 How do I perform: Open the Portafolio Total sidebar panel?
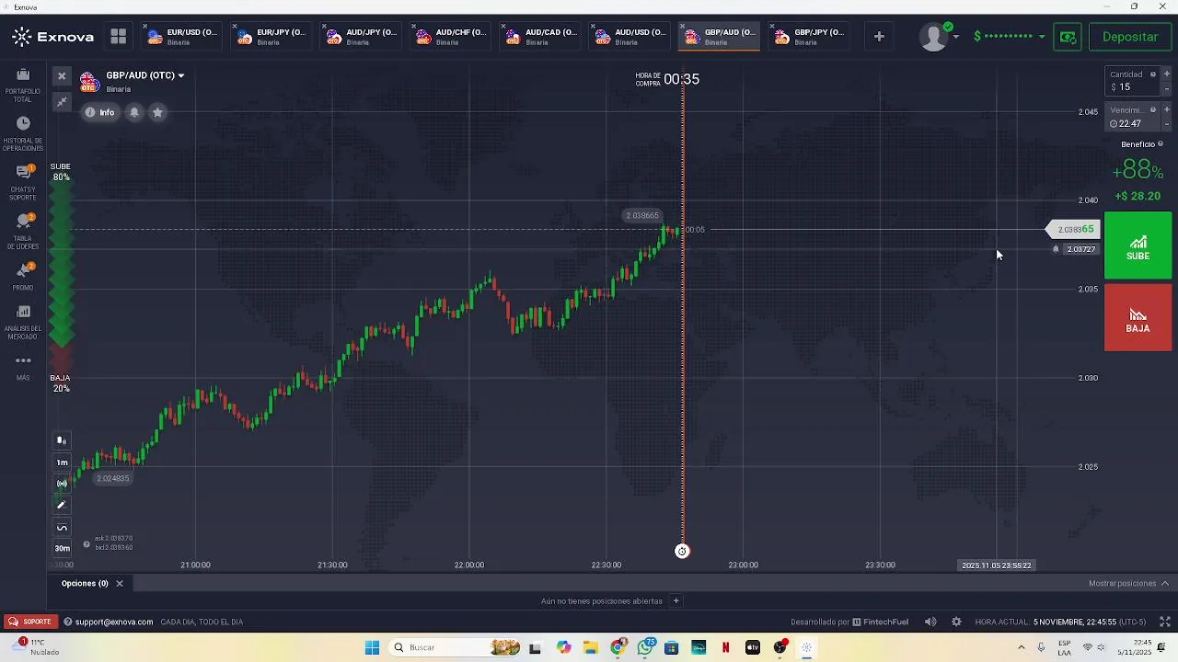point(23,84)
